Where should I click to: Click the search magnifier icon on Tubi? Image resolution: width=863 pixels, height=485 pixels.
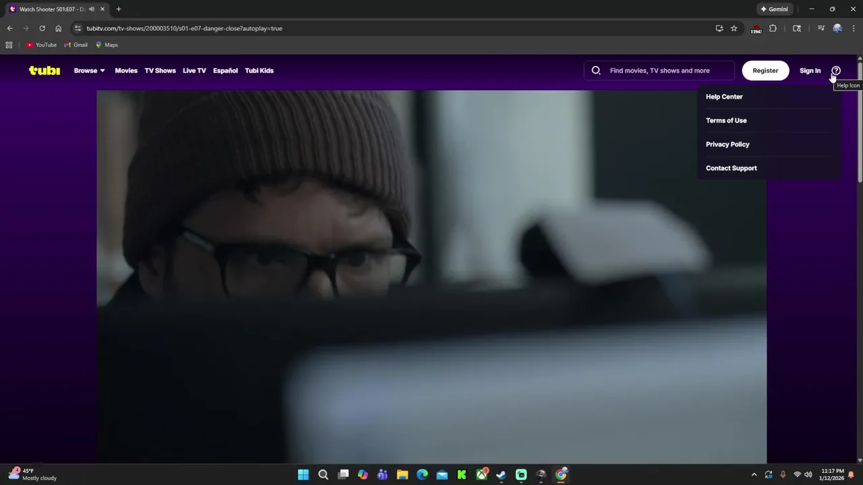[x=596, y=70]
